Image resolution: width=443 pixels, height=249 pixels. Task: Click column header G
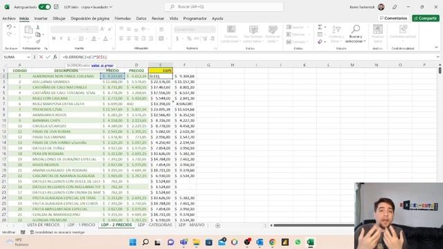[x=208, y=65]
